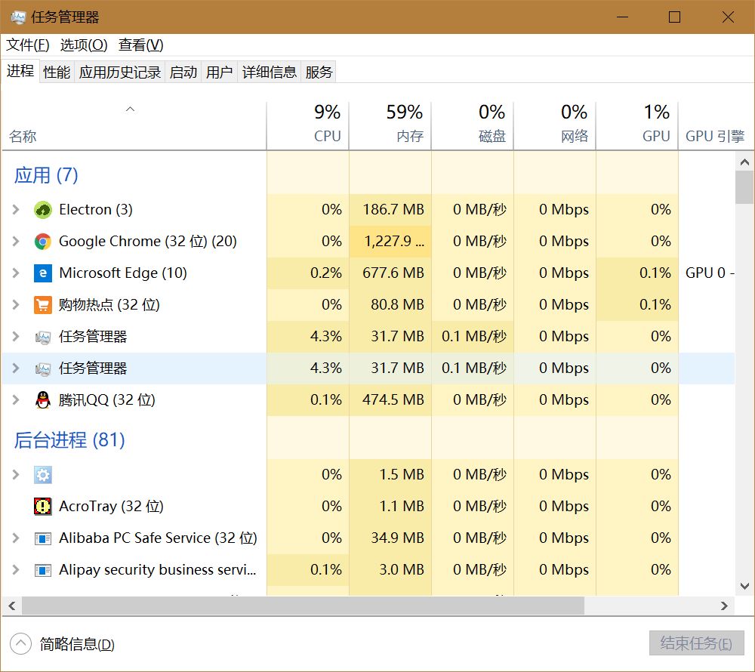Click the AcroTray process icon

pos(42,506)
